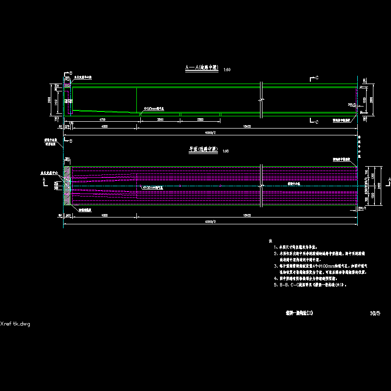Screen dimensions: 391x391
Task: Click '16420' dimension under plan view
Action: point(247,215)
